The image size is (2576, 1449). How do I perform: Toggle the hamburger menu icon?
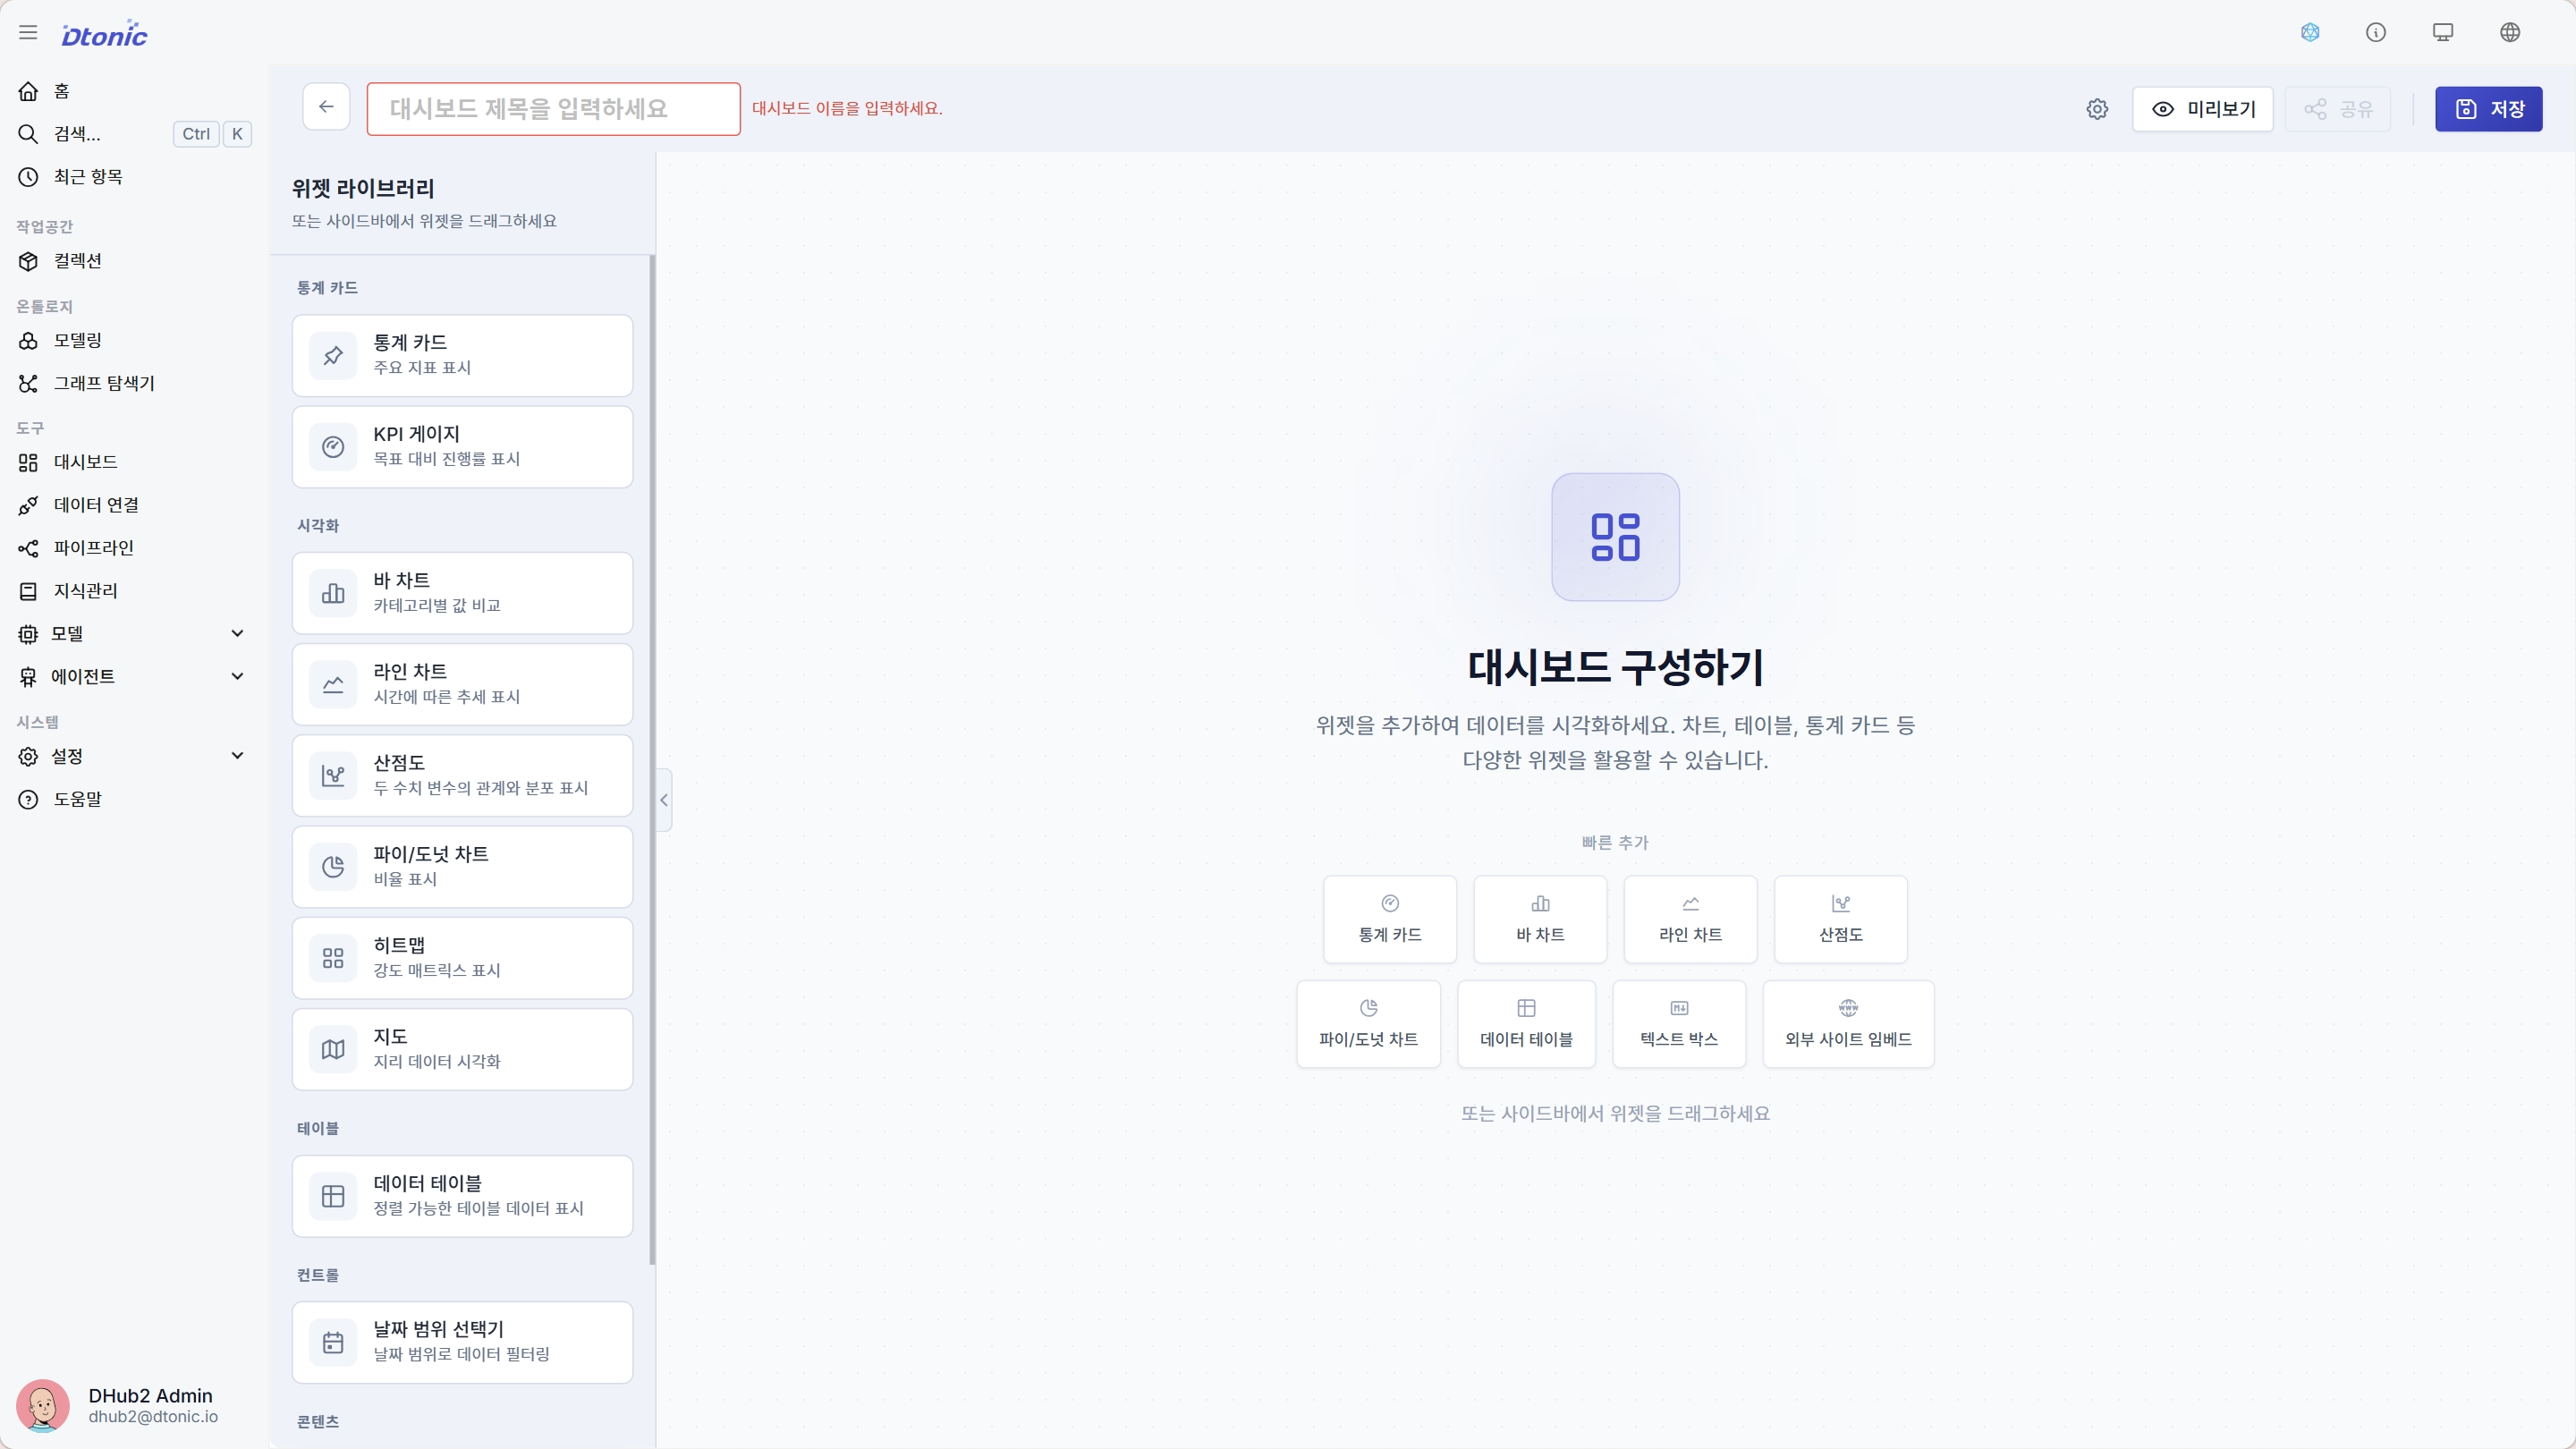(x=28, y=32)
